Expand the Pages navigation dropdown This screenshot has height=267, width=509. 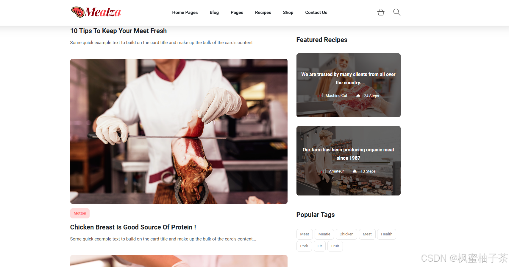[237, 13]
